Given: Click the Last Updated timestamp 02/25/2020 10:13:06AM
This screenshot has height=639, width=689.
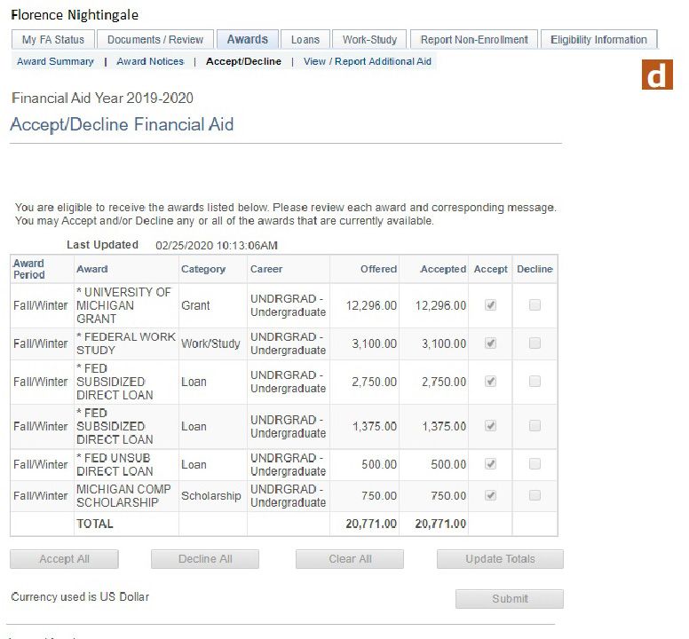Looking at the screenshot, I should [217, 246].
